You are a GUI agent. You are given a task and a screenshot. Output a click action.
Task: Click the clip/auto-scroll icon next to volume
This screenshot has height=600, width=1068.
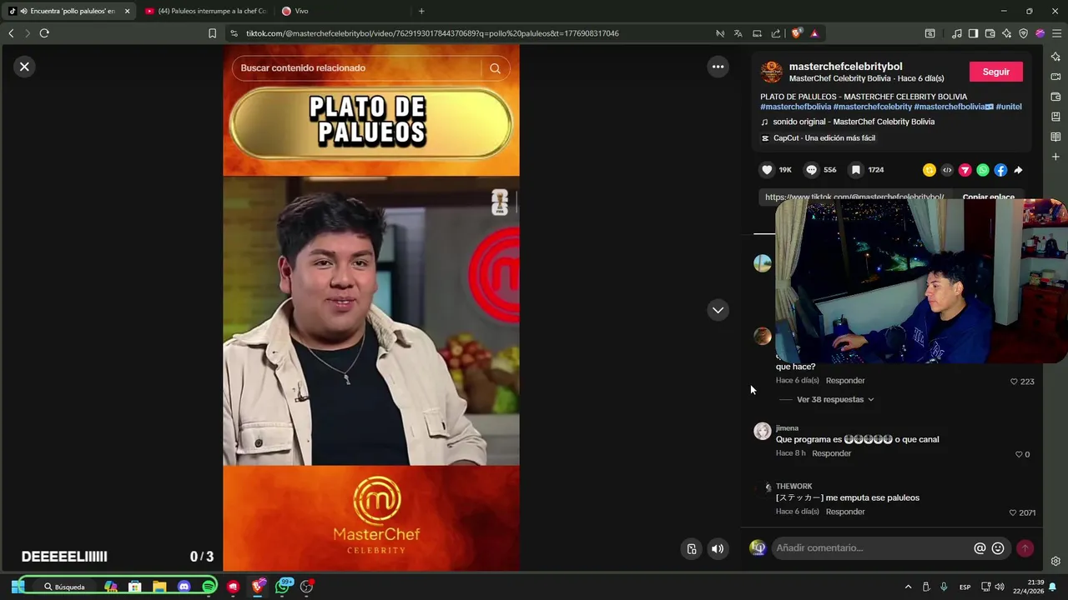(x=692, y=548)
